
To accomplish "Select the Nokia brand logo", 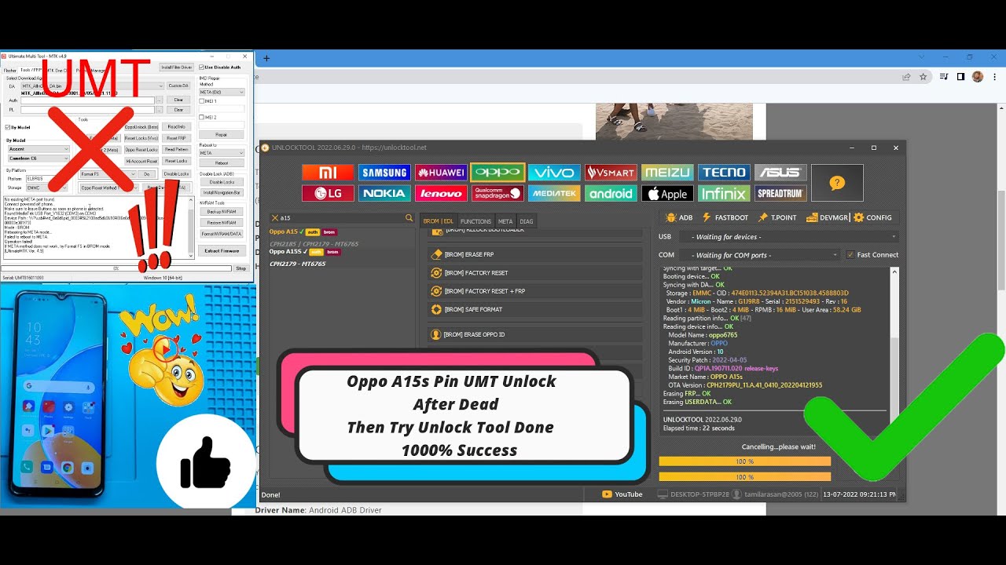I will [384, 193].
